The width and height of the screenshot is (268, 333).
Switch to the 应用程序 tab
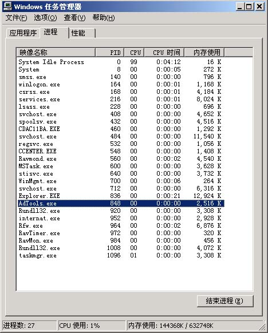pos(23,33)
